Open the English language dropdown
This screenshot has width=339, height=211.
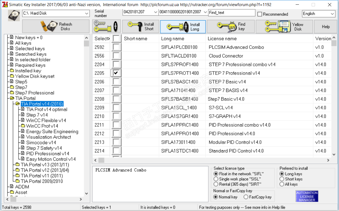coord(332,14)
